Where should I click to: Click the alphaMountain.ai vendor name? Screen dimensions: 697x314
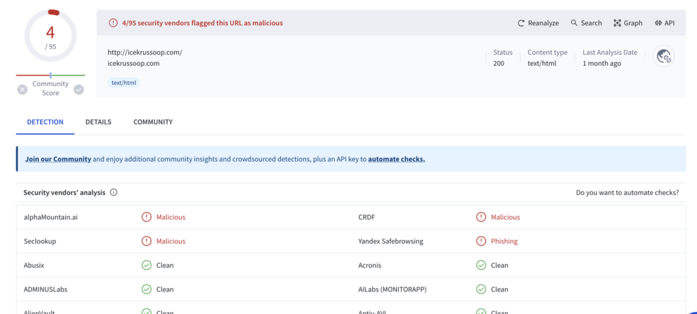51,217
